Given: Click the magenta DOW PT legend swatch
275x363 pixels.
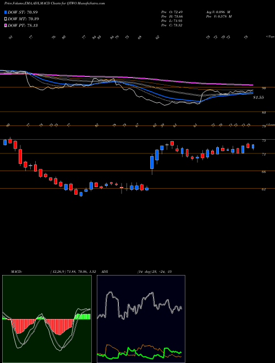Looking at the screenshot, I should pos(6,25).
